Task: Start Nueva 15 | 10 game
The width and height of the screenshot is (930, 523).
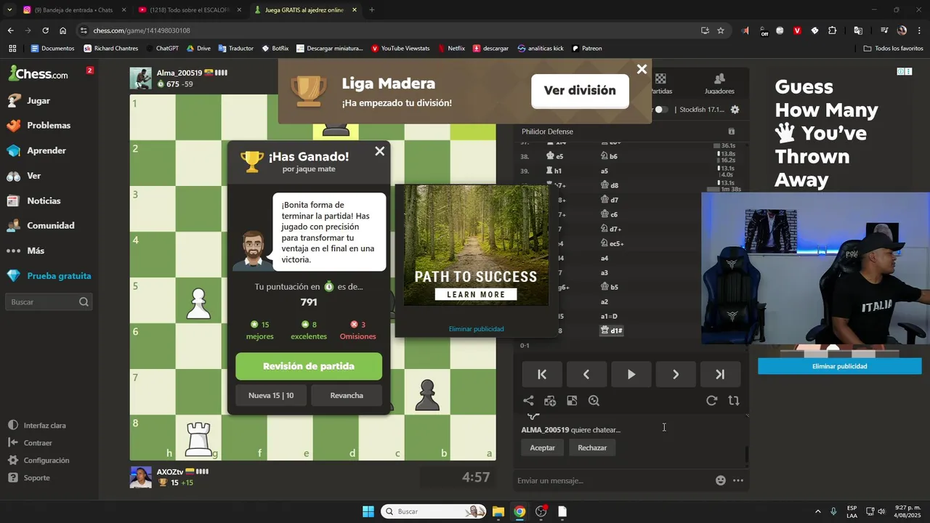Action: (x=271, y=395)
